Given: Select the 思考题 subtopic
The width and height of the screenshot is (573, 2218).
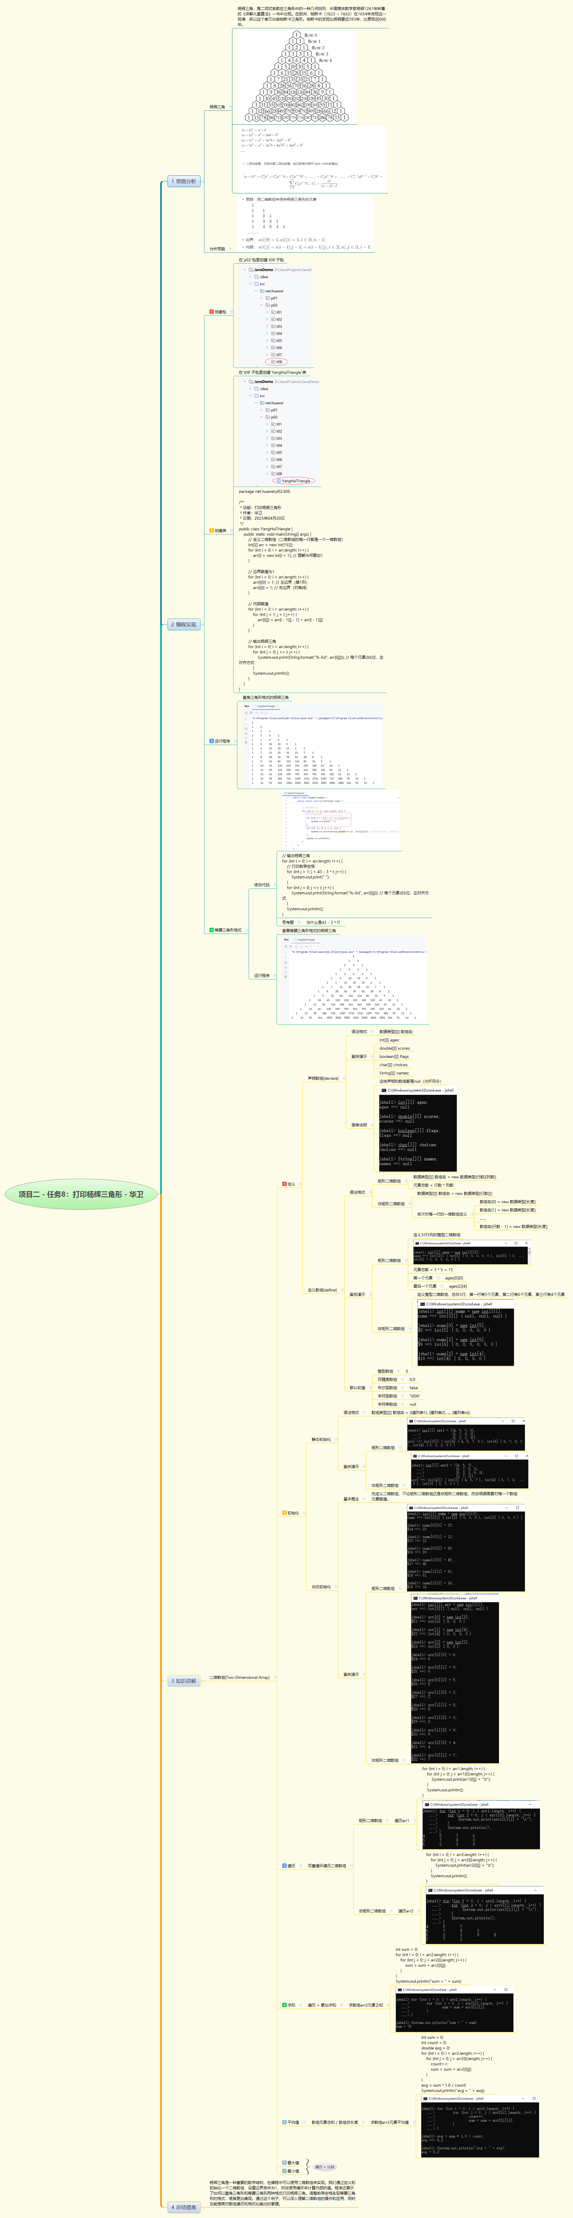Looking at the screenshot, I should [x=288, y=922].
